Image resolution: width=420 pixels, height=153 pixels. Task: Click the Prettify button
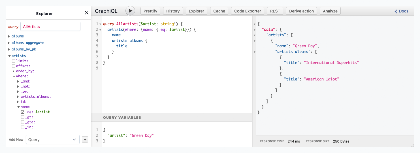[150, 11]
